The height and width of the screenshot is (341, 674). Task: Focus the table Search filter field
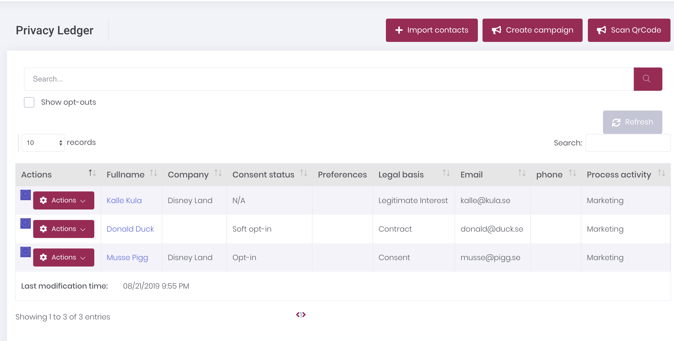tap(628, 143)
